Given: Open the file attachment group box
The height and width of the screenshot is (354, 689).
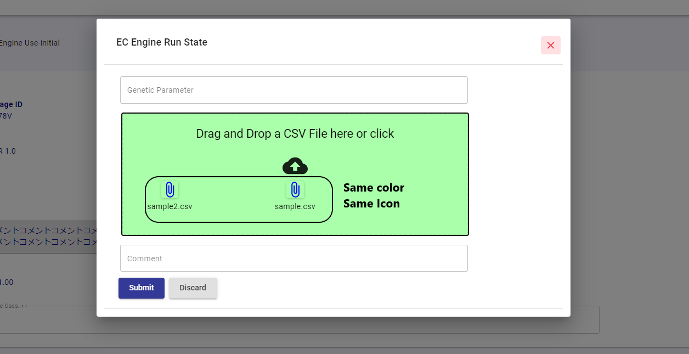Looking at the screenshot, I should point(239,199).
